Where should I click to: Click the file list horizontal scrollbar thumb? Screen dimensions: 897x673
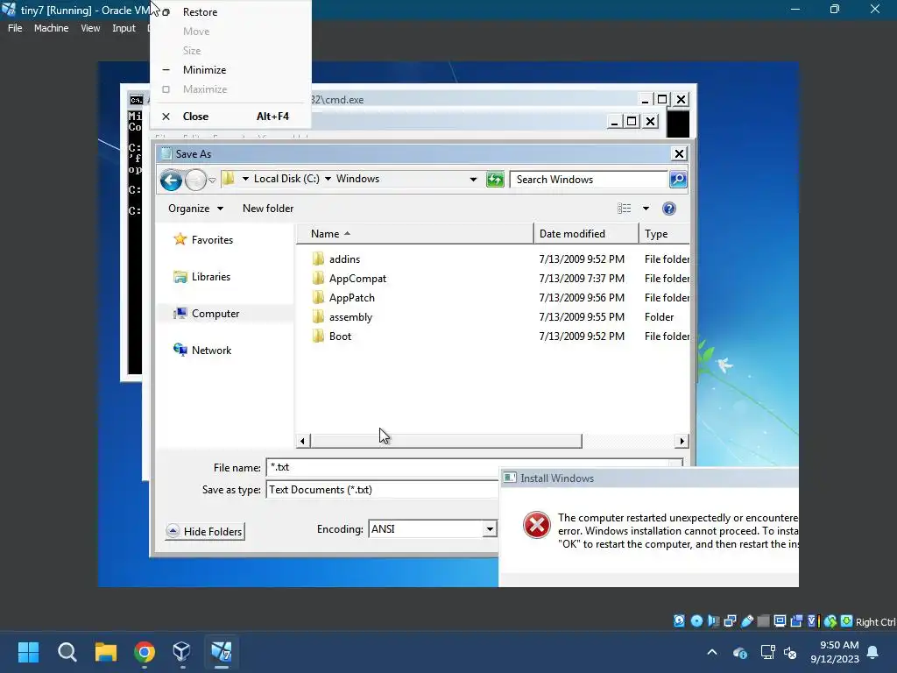coord(446,441)
